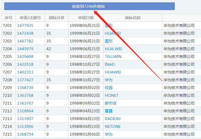Image resolution: width=201 pixels, height=139 pixels.
Task: Open the 华为 trademark in row 7215
Action: [x=109, y=134]
